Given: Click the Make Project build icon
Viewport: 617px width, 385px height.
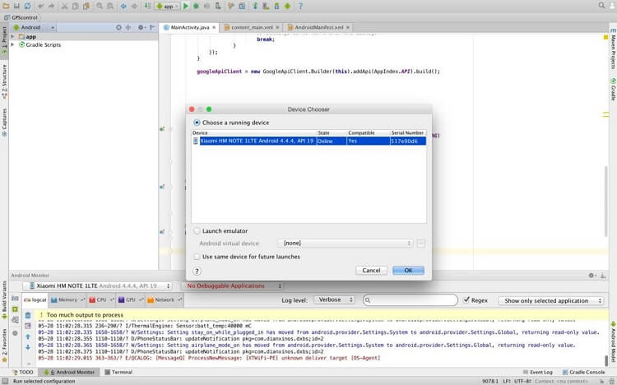Looking at the screenshot, I should tap(147, 6).
